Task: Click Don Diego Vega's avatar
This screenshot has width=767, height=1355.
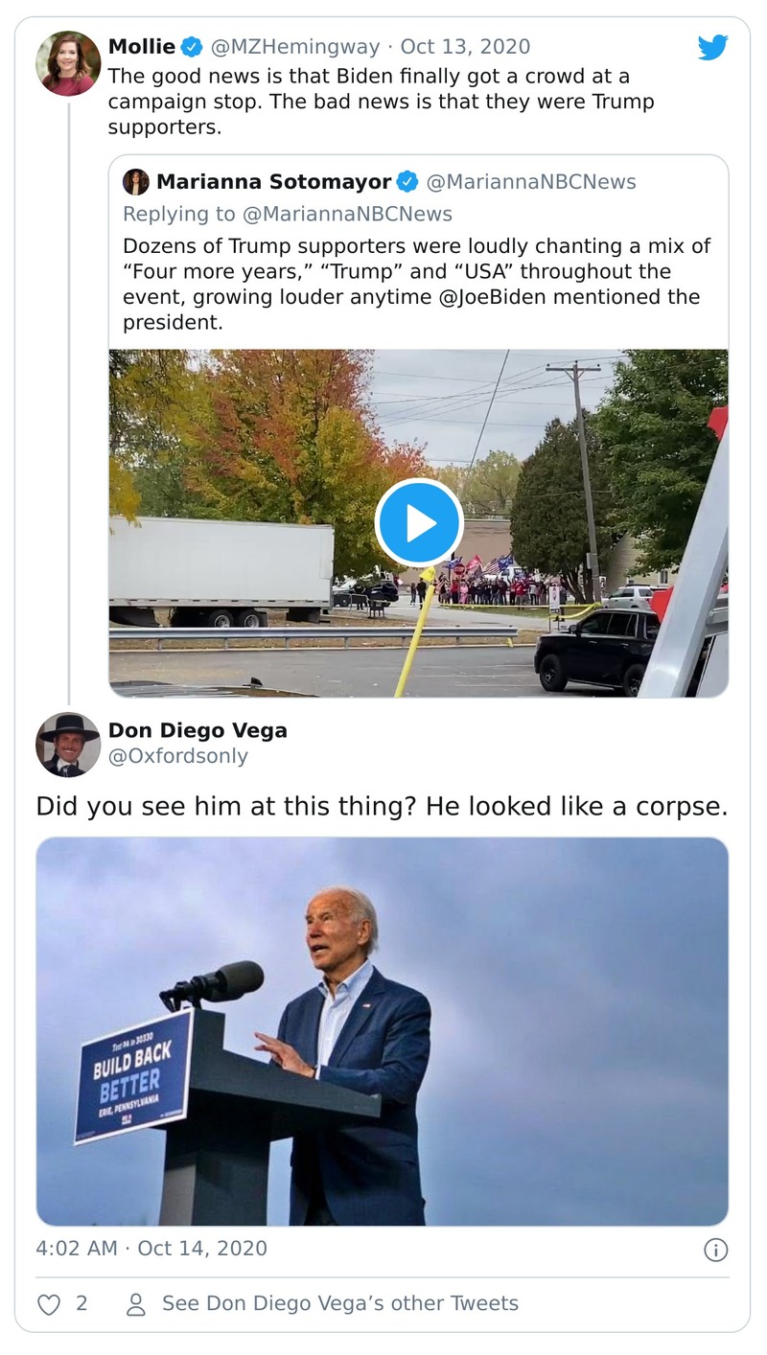Action: tap(68, 743)
